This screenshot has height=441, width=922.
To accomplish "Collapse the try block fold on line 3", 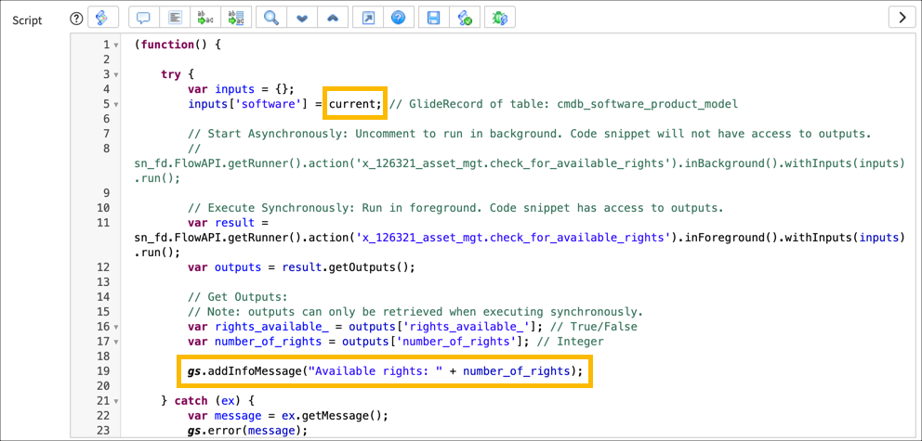I will [x=116, y=75].
